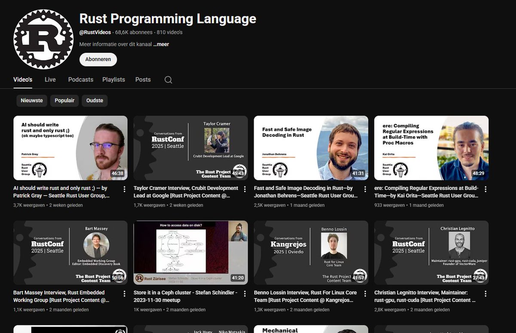
Task: Open the ere Compiling Regular Expressions thumbnail
Action: click(x=432, y=148)
